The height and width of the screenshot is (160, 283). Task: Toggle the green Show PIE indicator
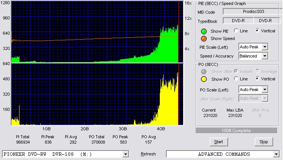coord(204,31)
